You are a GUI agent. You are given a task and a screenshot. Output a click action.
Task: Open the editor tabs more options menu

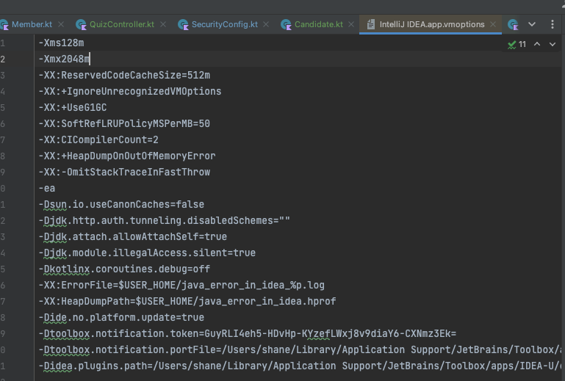(553, 24)
